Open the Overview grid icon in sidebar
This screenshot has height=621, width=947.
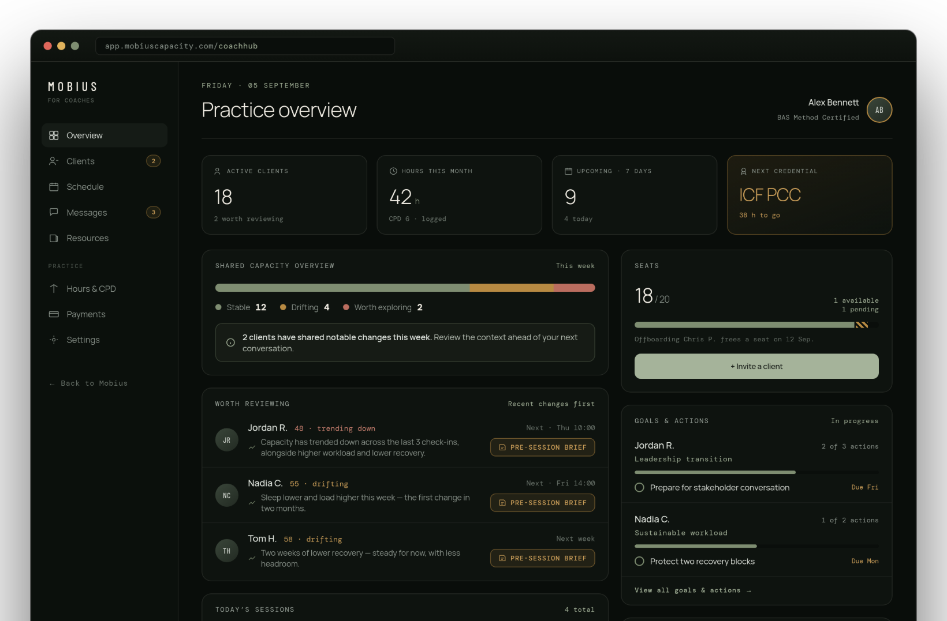[54, 136]
